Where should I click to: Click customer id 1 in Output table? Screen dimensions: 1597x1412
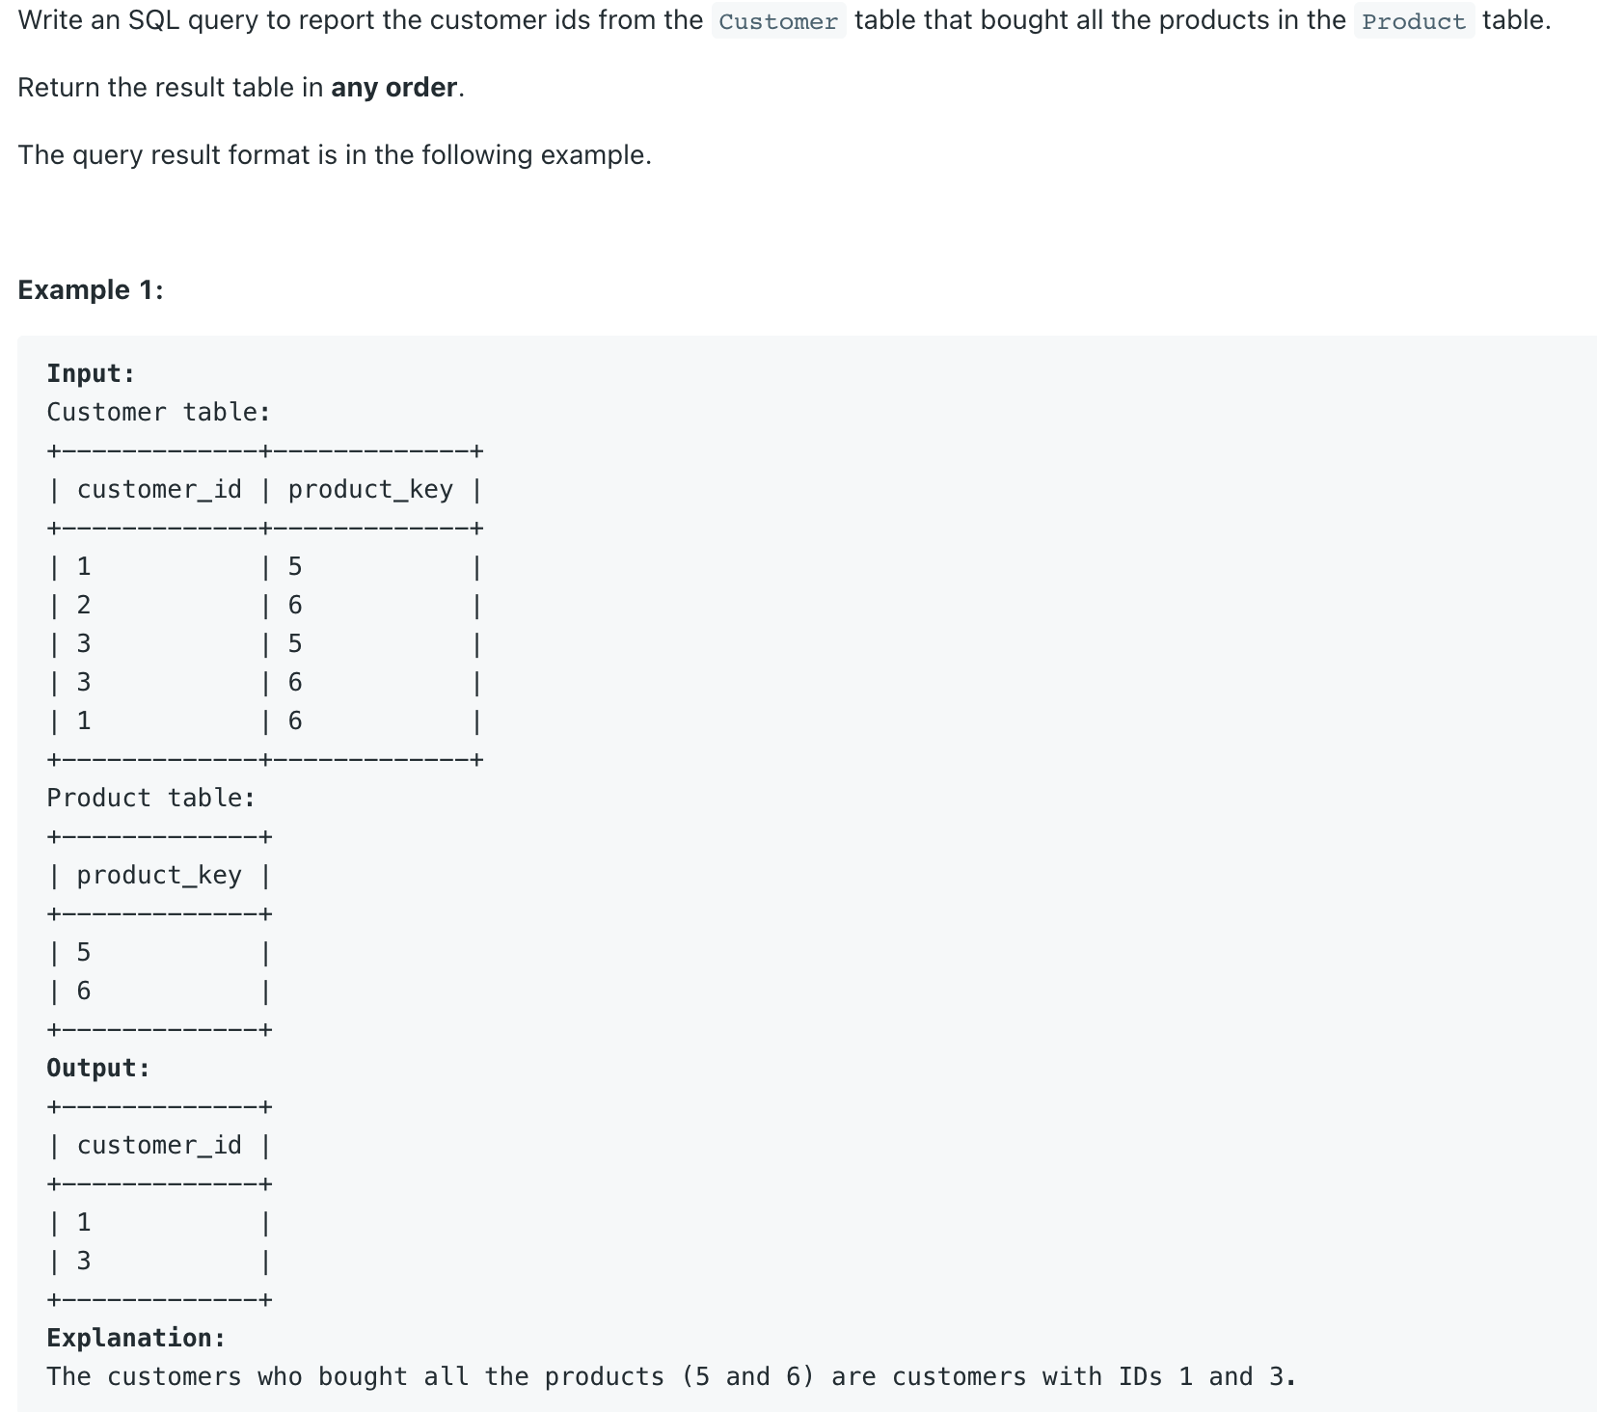pos(84,1222)
